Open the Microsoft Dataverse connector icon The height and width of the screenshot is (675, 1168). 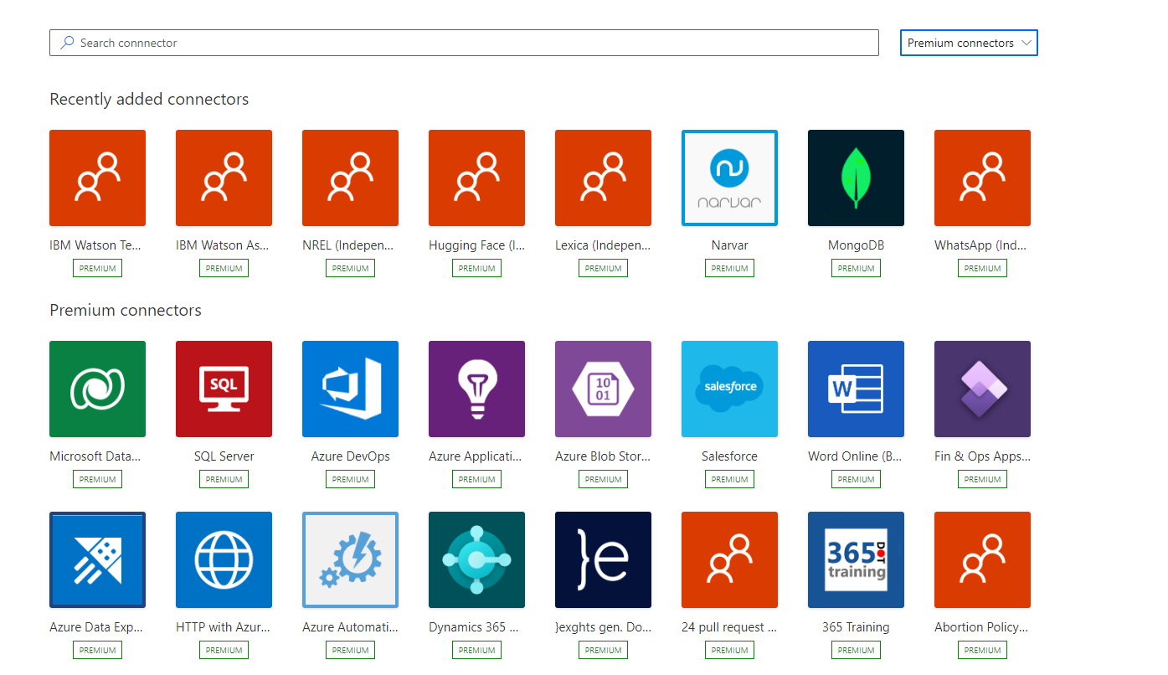pyautogui.click(x=97, y=389)
